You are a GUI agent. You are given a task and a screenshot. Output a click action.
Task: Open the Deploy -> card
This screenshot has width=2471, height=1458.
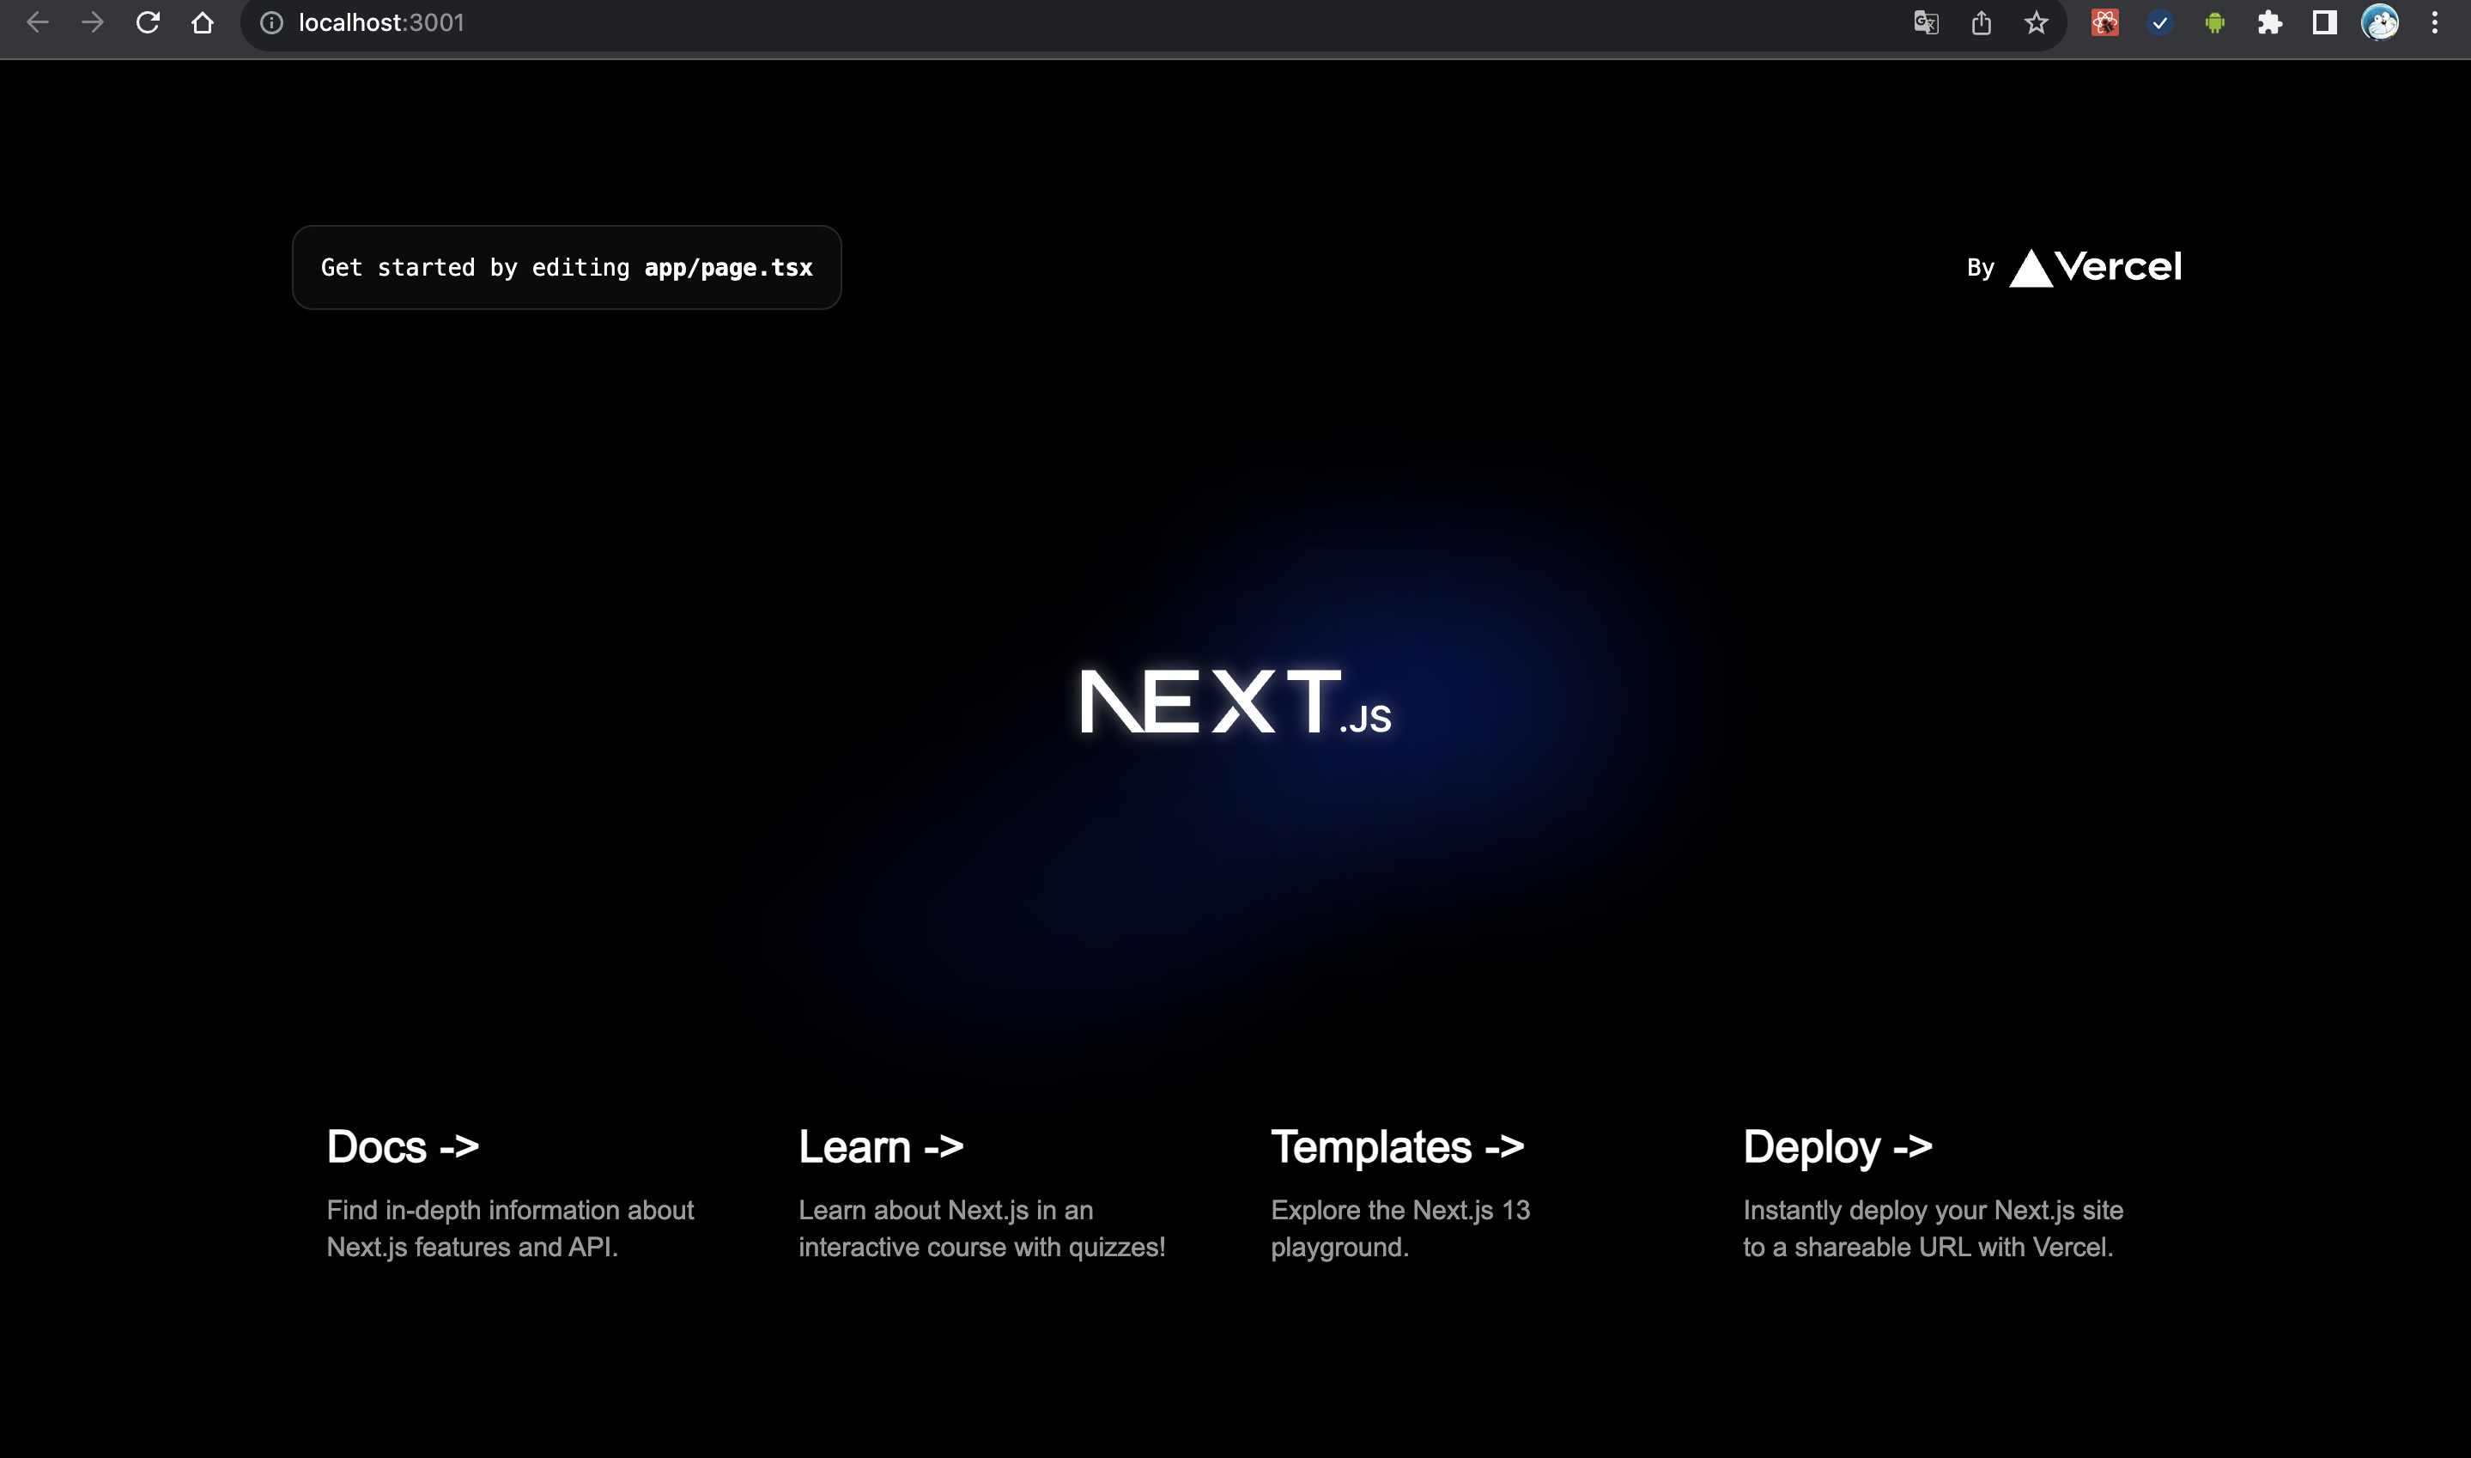point(1933,1193)
